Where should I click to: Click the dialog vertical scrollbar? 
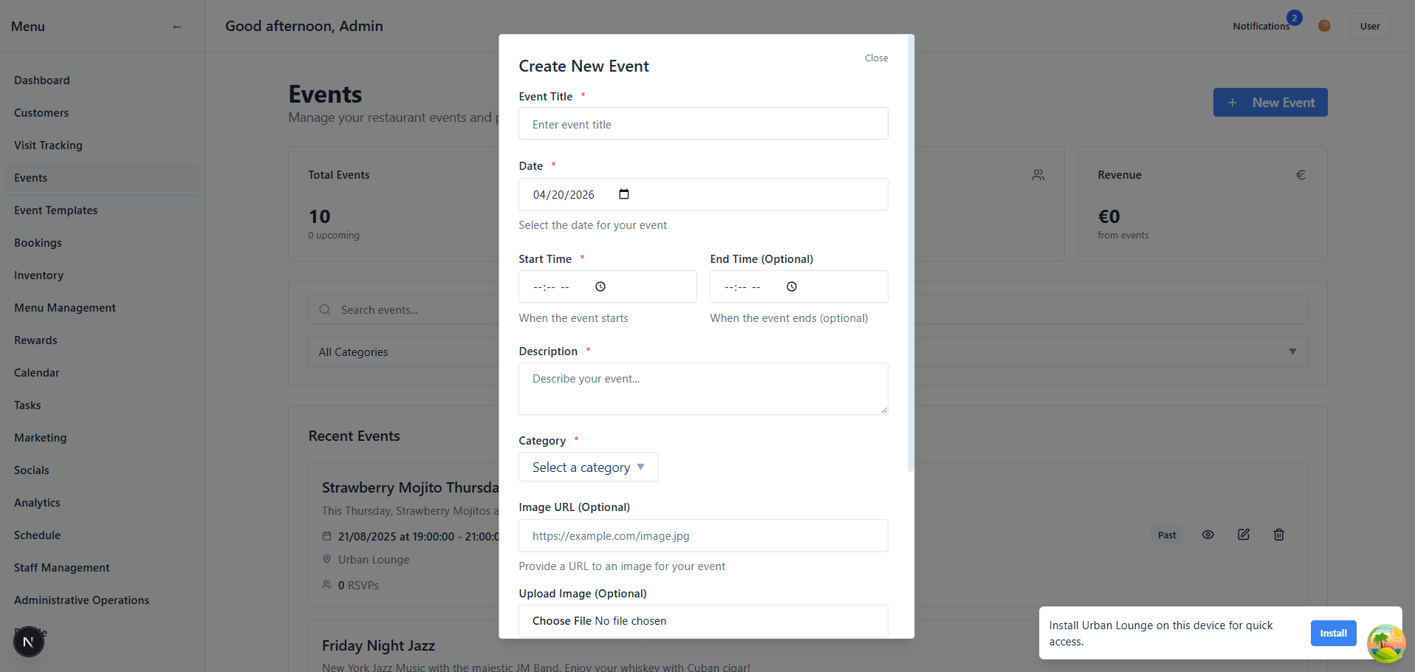911,253
